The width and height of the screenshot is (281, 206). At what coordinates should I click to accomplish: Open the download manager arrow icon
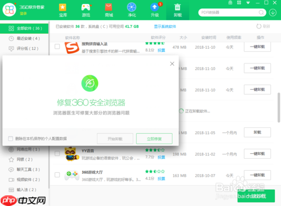pos(273,12)
